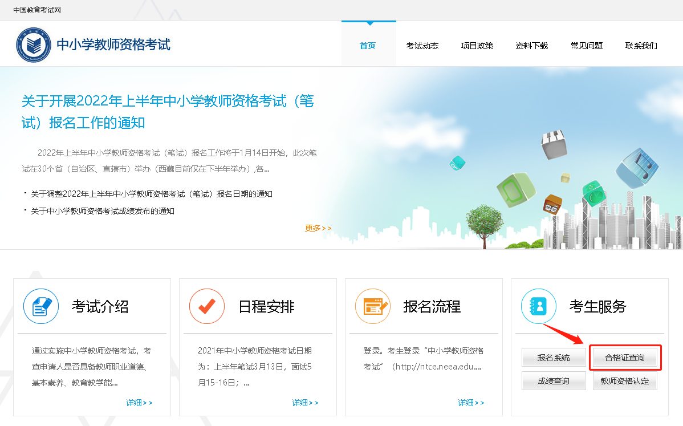Open the 联系我们 page
Screen dimensions: 683x426
pyautogui.click(x=641, y=46)
